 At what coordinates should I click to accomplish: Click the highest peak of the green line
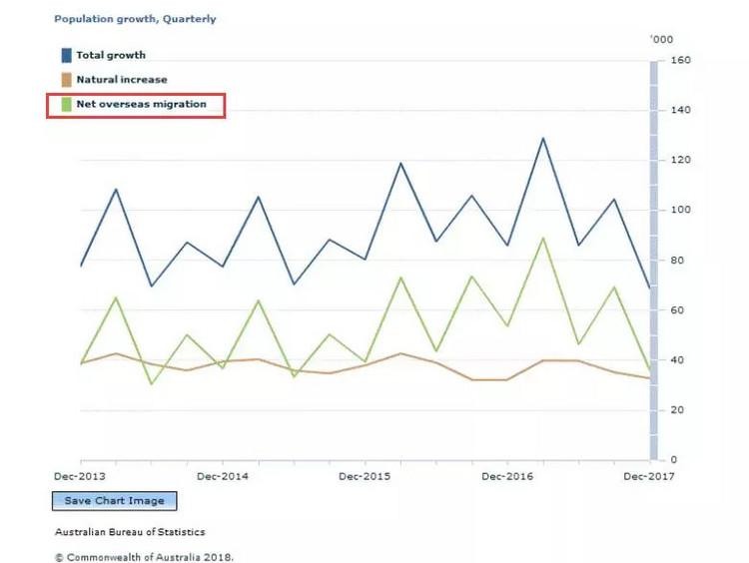[x=543, y=238]
